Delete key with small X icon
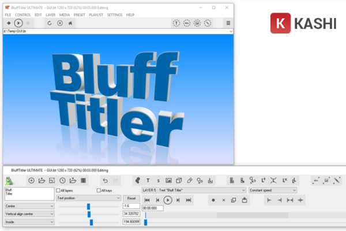 pyautogui.click(x=224, y=200)
